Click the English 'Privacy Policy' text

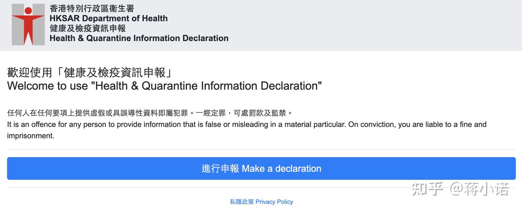tap(274, 202)
